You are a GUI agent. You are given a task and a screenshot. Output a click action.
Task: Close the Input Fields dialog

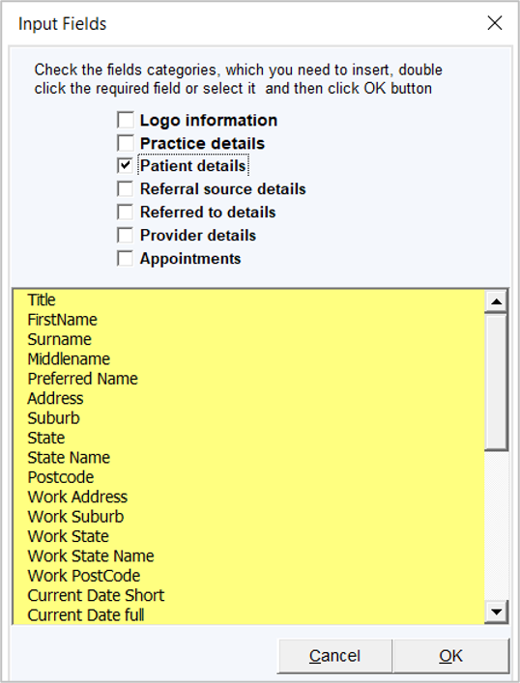(495, 23)
